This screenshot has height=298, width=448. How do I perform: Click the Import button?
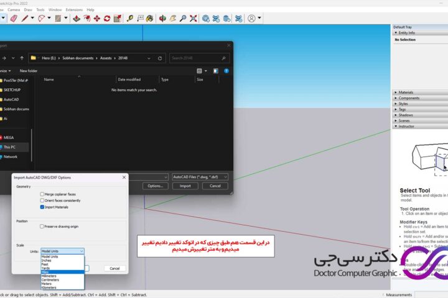(185, 186)
